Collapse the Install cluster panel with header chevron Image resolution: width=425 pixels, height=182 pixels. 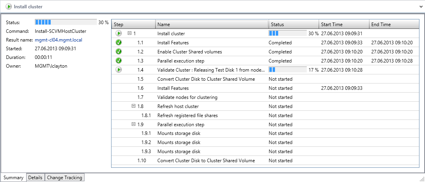pyautogui.click(x=421, y=7)
